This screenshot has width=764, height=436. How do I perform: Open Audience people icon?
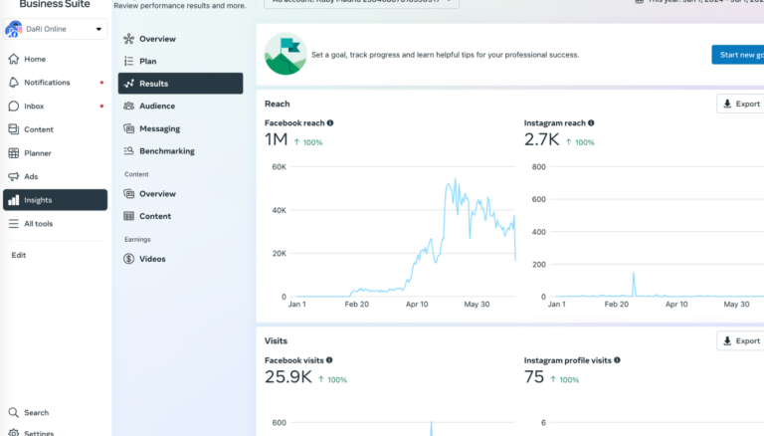pyautogui.click(x=129, y=106)
